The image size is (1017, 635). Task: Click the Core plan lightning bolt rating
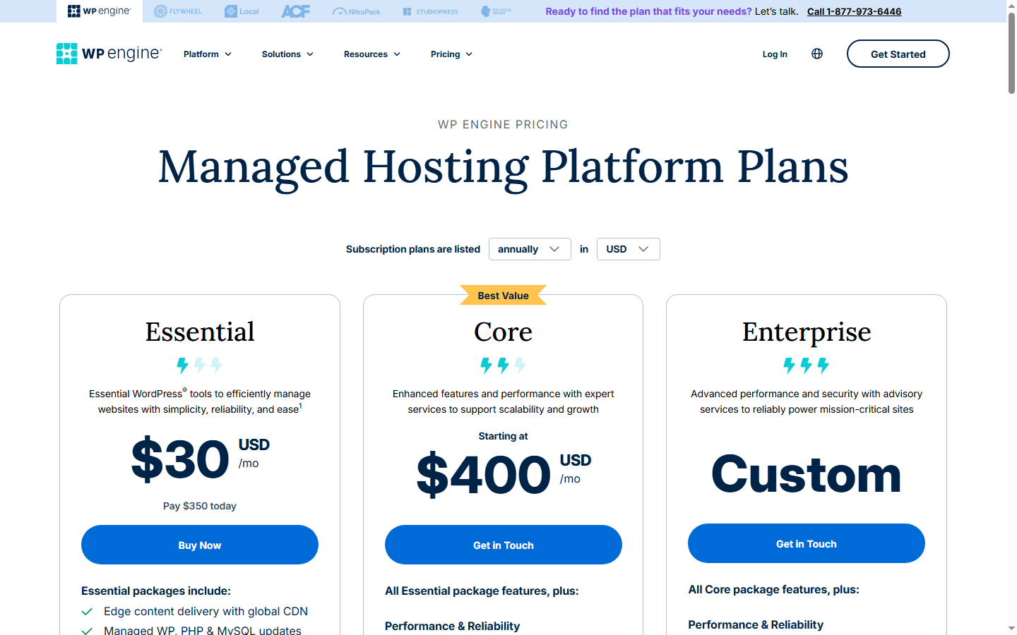pos(503,365)
